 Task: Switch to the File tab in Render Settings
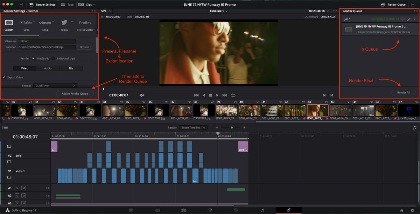pyautogui.click(x=71, y=68)
